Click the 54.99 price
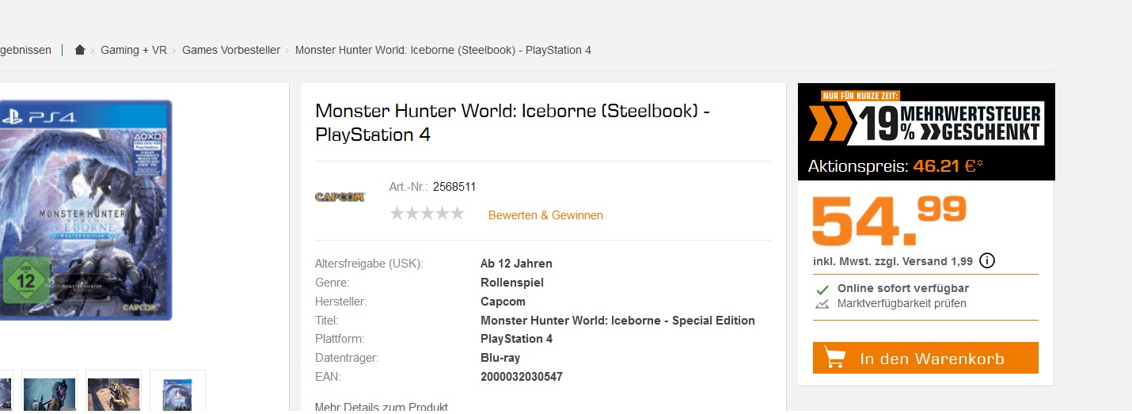This screenshot has width=1132, height=414. click(890, 220)
